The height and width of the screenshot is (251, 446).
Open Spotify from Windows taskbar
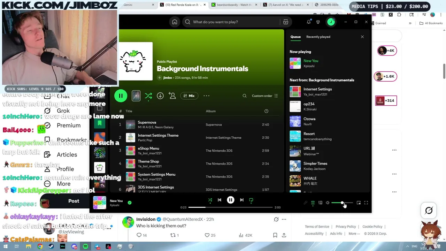coord(85,246)
